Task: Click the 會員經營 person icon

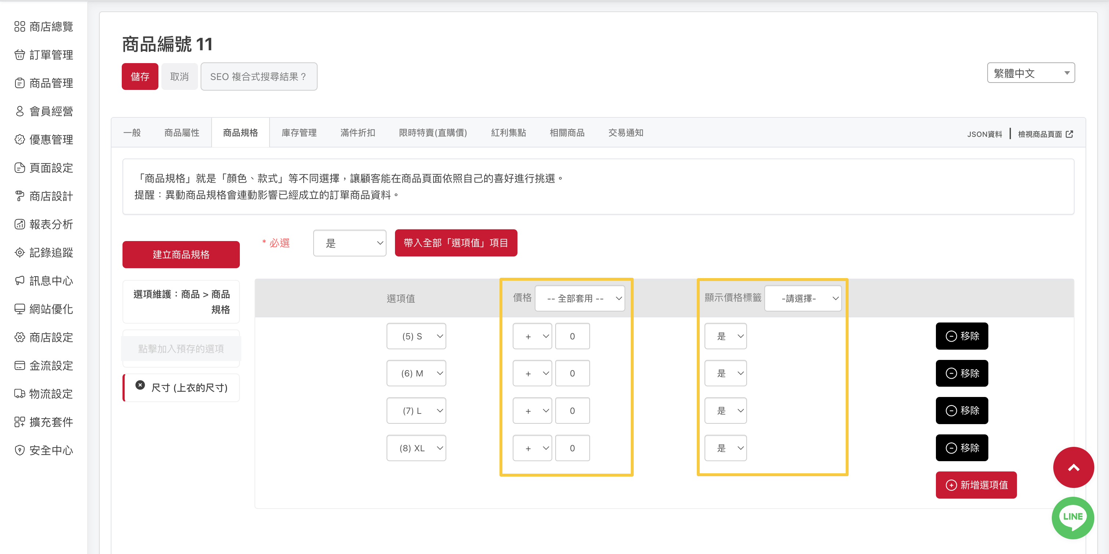Action: (19, 111)
